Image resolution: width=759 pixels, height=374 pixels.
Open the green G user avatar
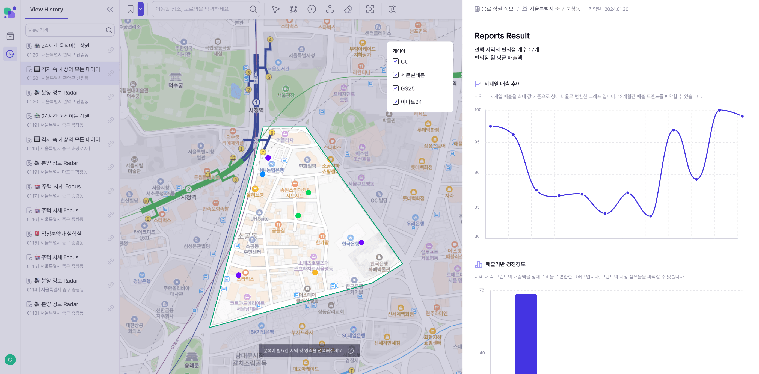(10, 360)
